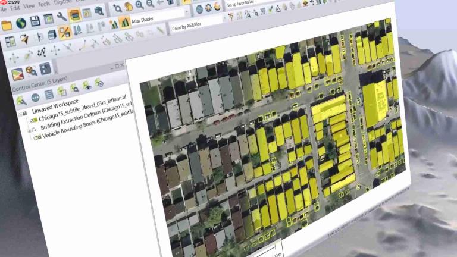Select the Building Extraction Outputs layer
This screenshot has height=257, width=457.
[x=87, y=115]
